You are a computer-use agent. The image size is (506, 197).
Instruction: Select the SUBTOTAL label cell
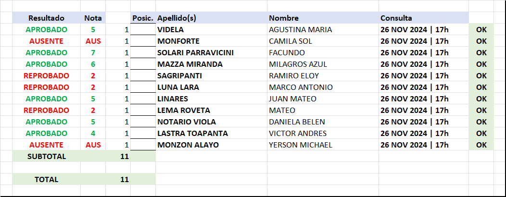[47, 156]
